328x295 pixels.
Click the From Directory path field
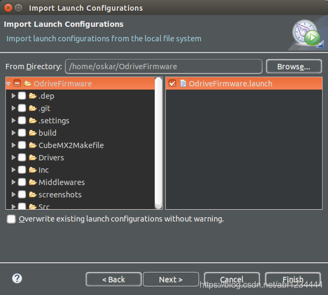coord(164,67)
